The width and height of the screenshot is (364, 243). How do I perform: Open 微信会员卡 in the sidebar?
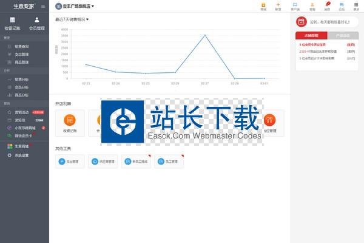[23, 135]
